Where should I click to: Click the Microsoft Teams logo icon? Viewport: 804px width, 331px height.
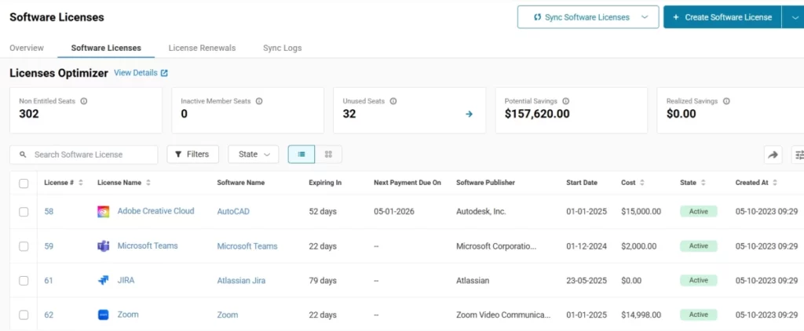(103, 246)
